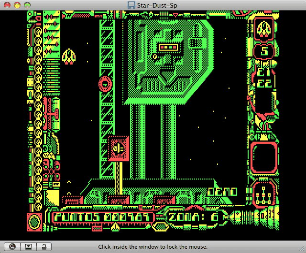This screenshot has width=306, height=253.
Task: Toggle the padlock mouse lock button
Action: 44,247
